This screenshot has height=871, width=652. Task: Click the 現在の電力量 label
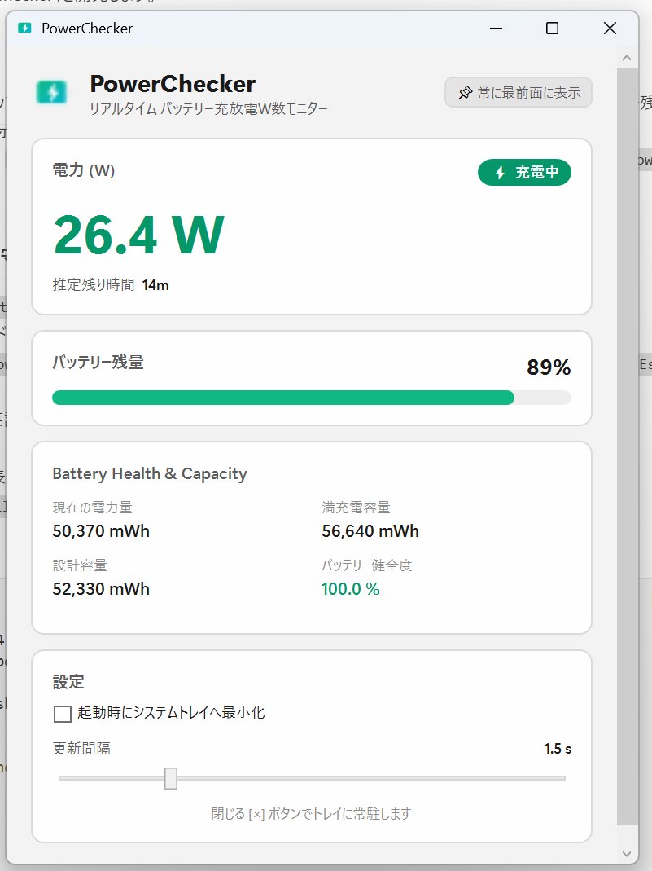(93, 508)
